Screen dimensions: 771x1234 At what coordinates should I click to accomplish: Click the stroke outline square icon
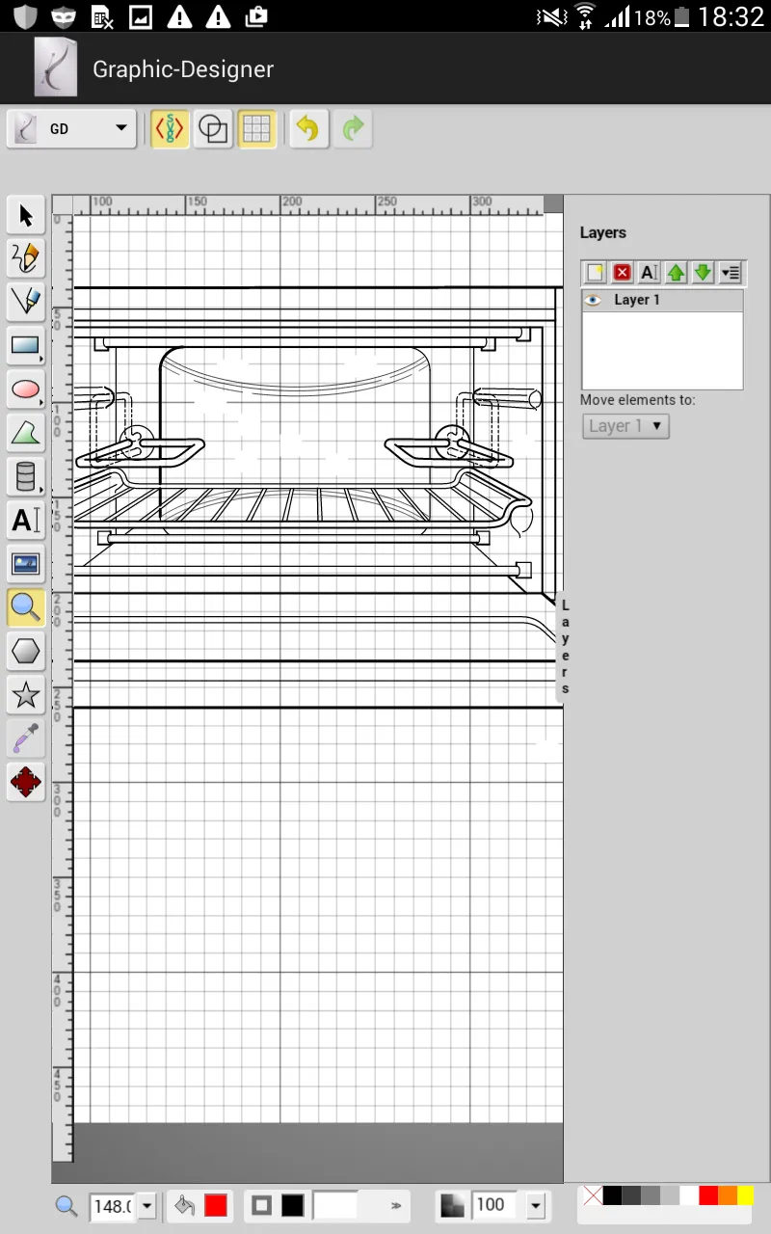pyautogui.click(x=261, y=1205)
